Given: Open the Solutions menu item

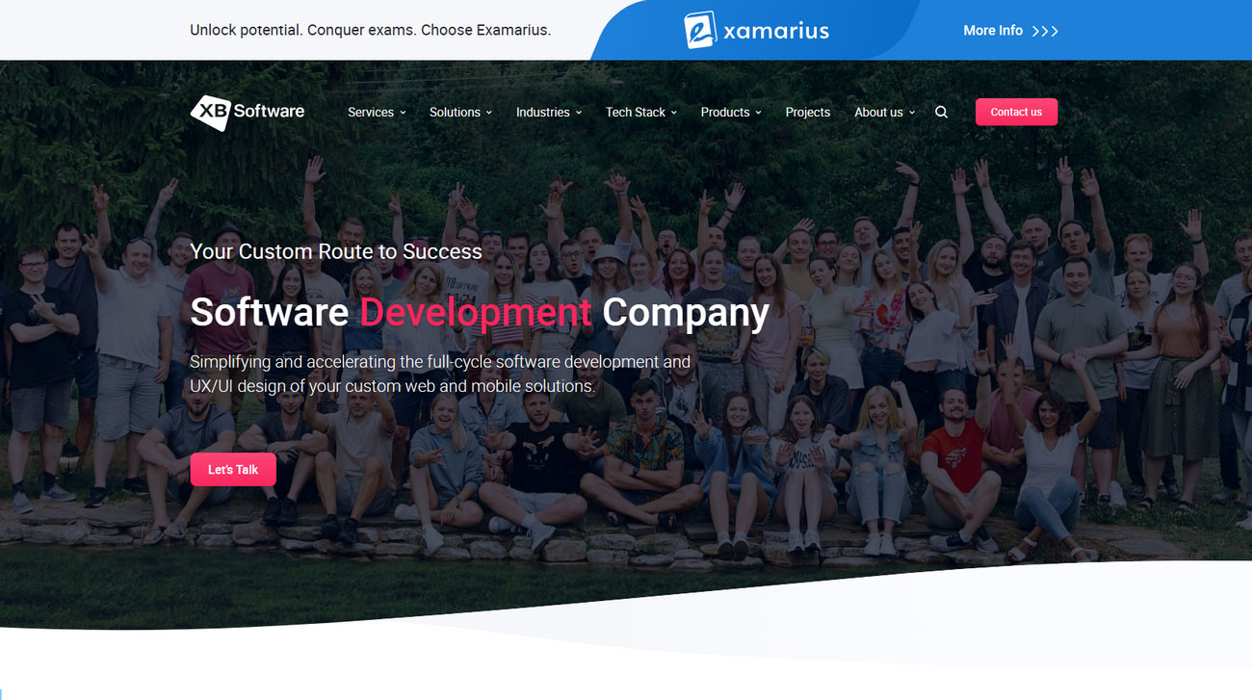Looking at the screenshot, I should tap(455, 113).
